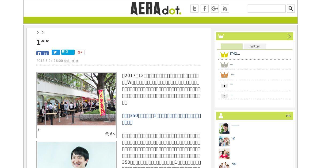The height and width of the screenshot is (168, 321).
Task: Open the Facebook icon in the header
Action: pos(205,9)
